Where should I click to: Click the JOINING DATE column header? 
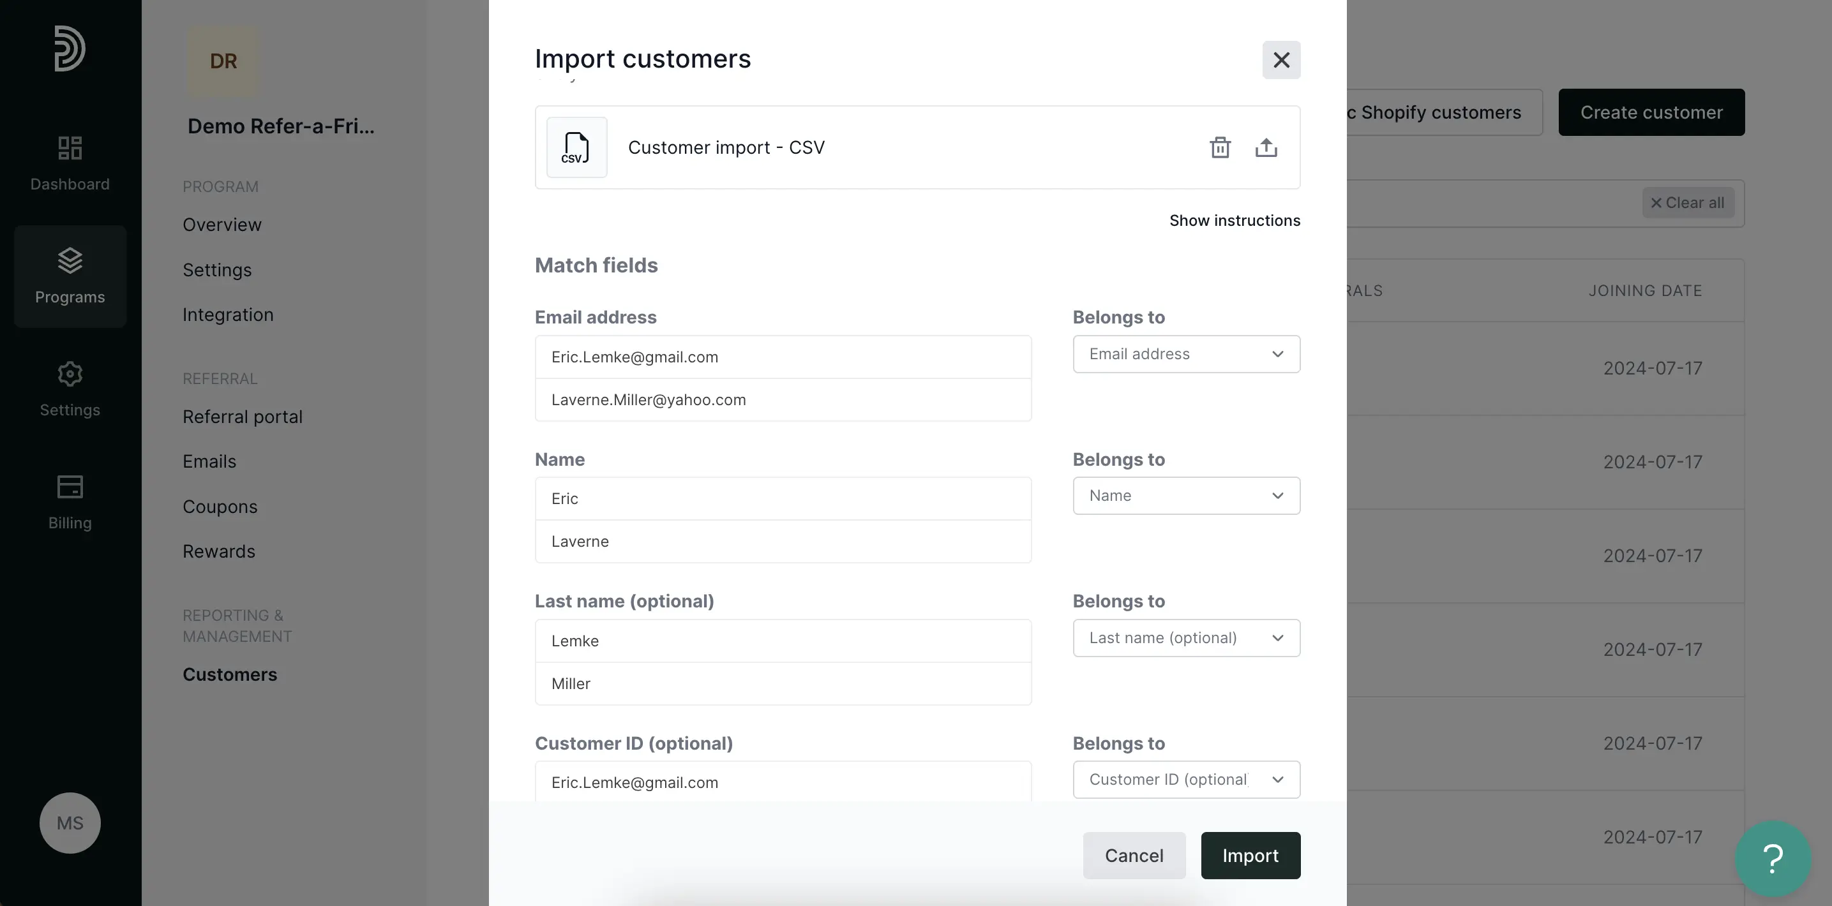(1645, 291)
